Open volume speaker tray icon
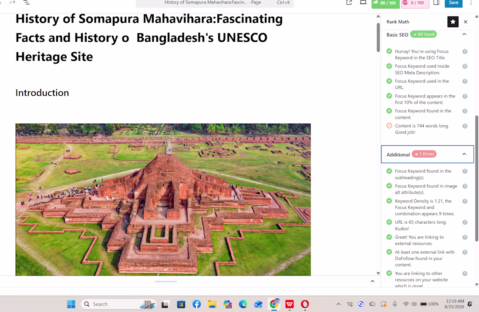This screenshot has width=479, height=312. click(x=414, y=304)
